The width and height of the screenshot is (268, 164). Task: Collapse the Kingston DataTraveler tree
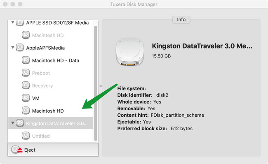[x=13, y=123]
